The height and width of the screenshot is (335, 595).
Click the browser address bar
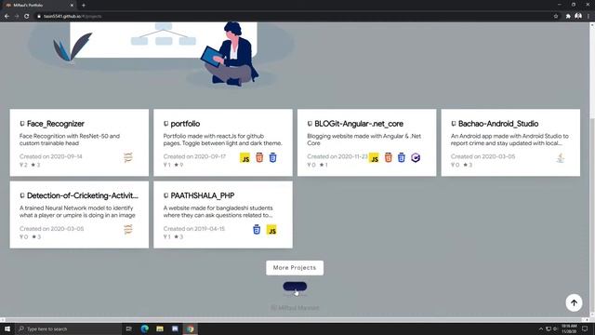tap(294, 17)
